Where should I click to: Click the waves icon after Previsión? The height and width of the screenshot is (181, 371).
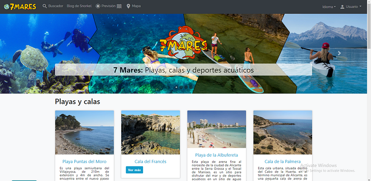[119, 6]
